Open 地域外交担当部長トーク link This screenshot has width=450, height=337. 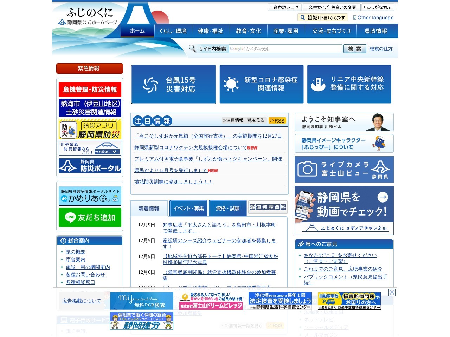tap(220, 259)
